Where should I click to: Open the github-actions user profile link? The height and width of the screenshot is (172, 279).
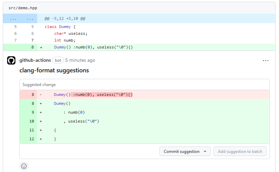[x=35, y=60]
